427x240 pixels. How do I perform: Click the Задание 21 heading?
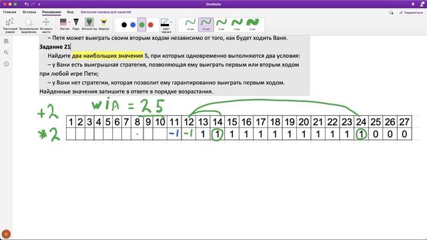pyautogui.click(x=55, y=47)
